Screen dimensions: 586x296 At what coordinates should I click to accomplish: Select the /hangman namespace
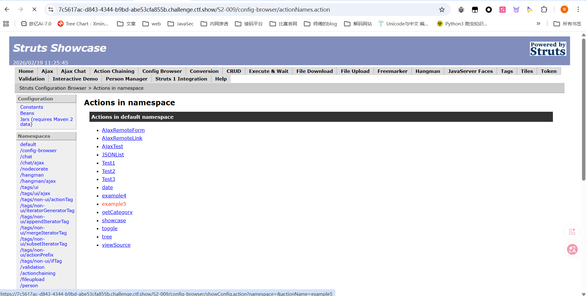click(x=32, y=175)
